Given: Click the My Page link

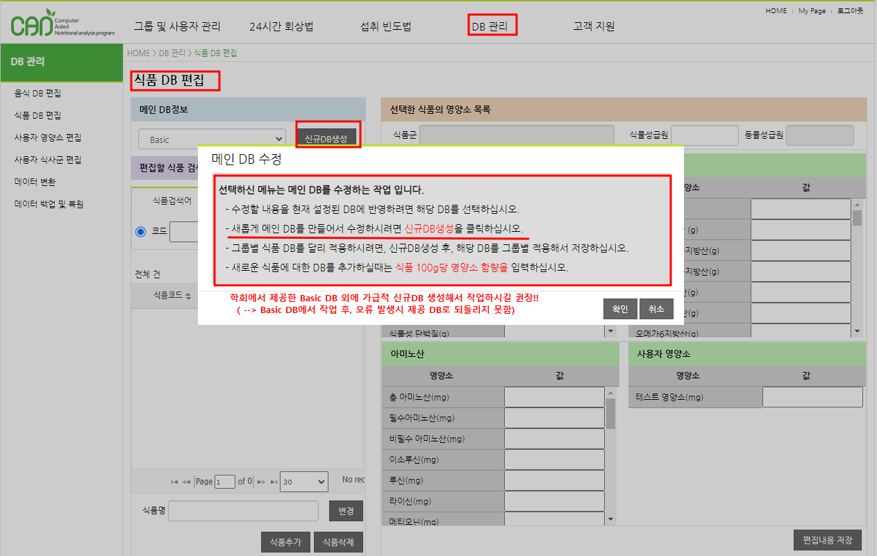Looking at the screenshot, I should (x=812, y=11).
